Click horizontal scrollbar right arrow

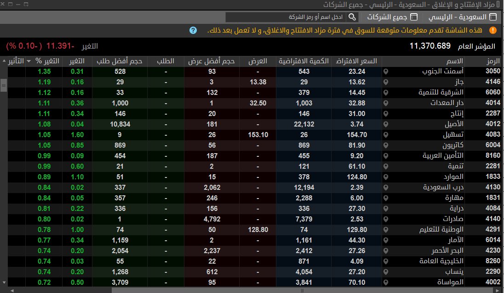pyautogui.click(x=498, y=290)
